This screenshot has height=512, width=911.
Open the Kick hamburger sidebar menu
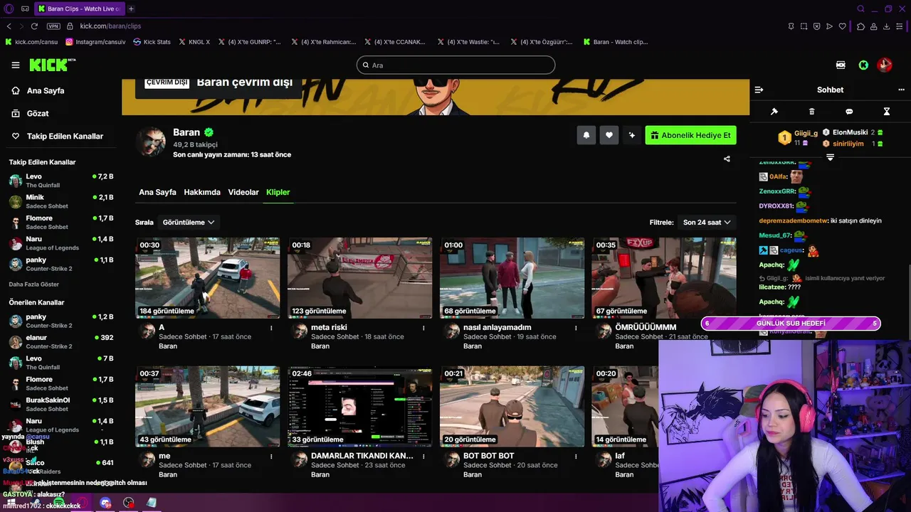tap(16, 65)
